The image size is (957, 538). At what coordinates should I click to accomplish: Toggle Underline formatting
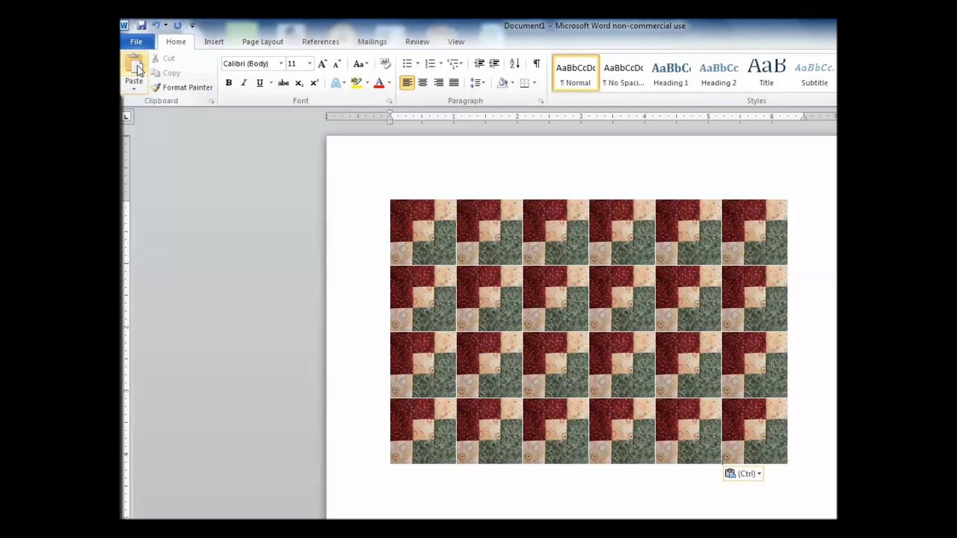259,83
